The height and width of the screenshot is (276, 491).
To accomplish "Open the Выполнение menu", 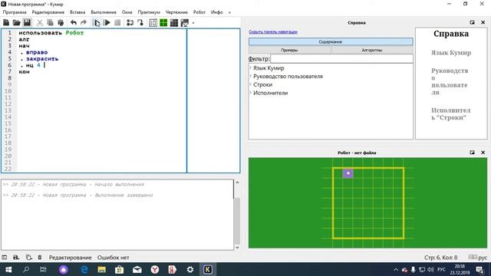I will coord(104,12).
